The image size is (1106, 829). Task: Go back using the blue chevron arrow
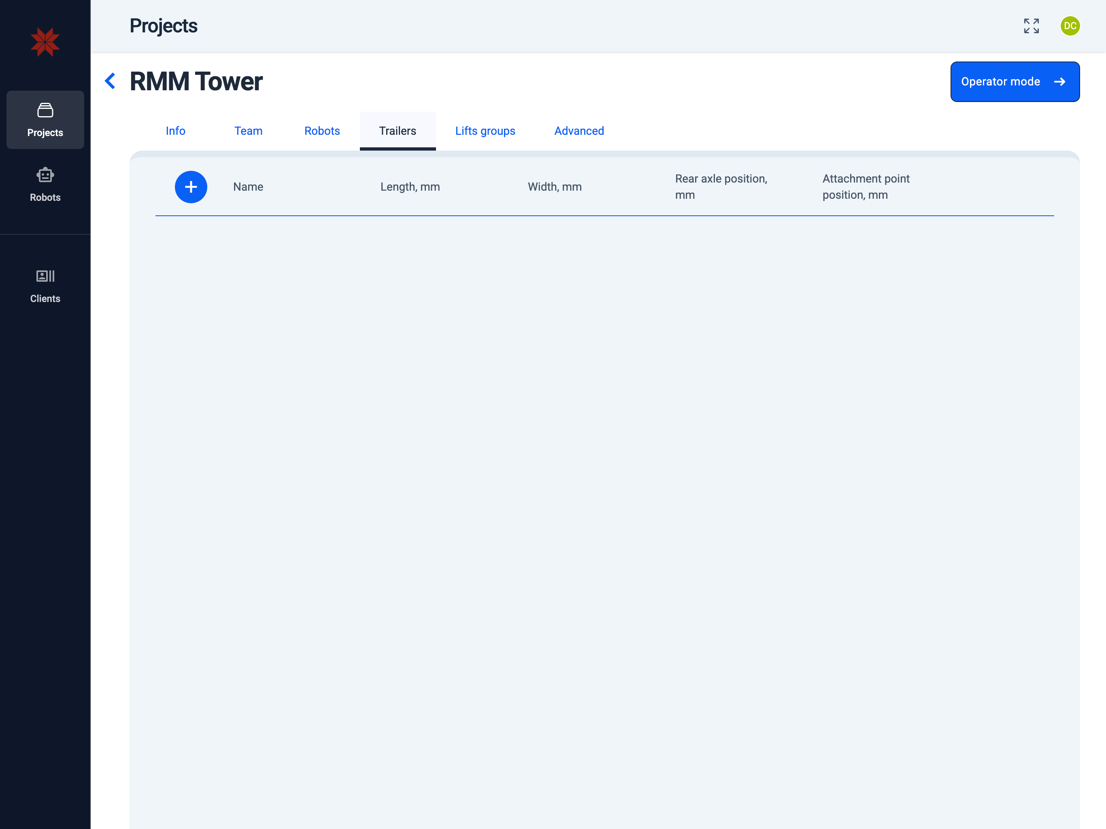click(x=110, y=81)
